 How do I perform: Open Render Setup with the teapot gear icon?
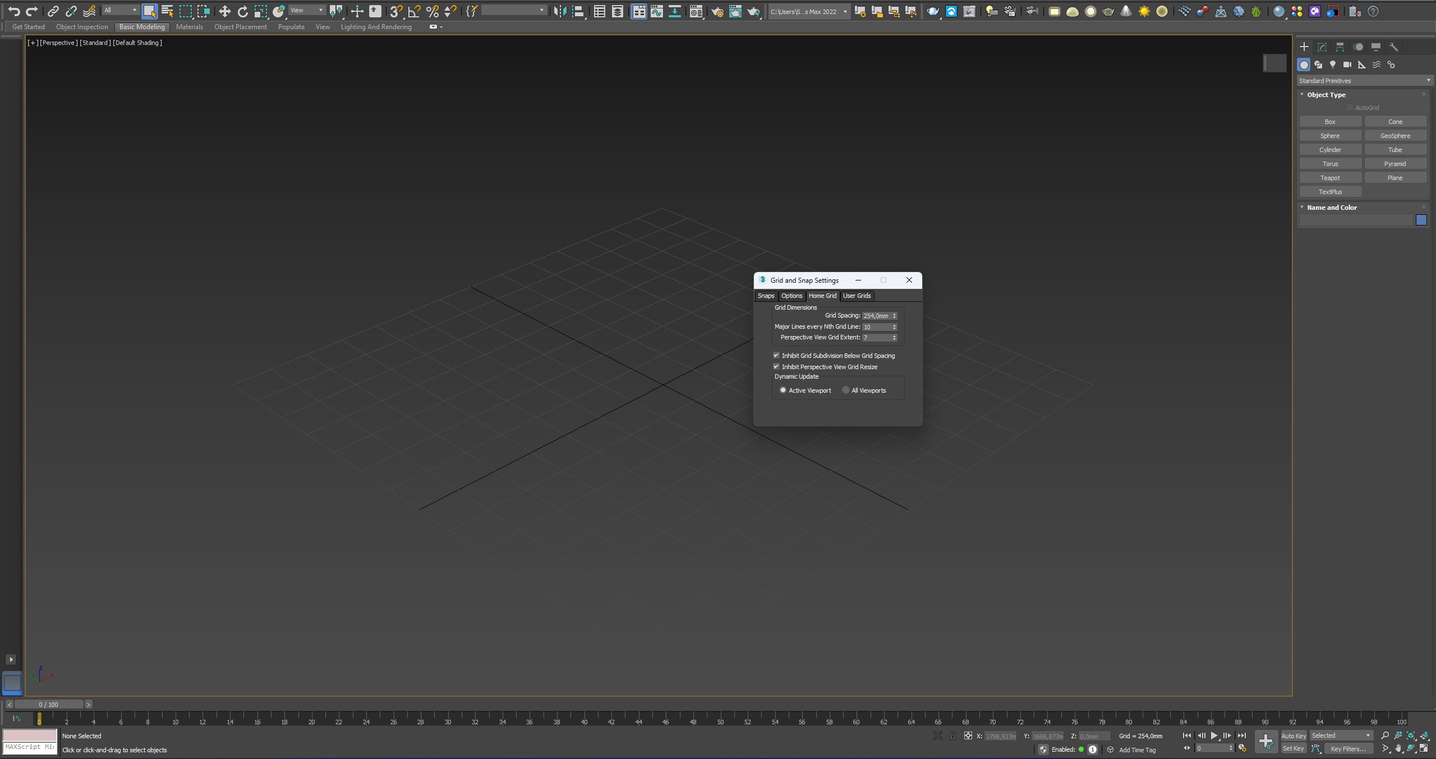point(717,11)
